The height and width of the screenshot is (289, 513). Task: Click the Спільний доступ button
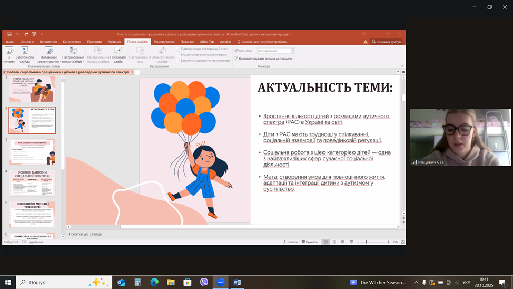coord(386,42)
